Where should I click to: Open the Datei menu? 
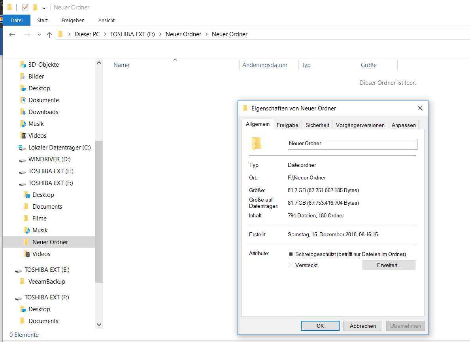(x=17, y=21)
